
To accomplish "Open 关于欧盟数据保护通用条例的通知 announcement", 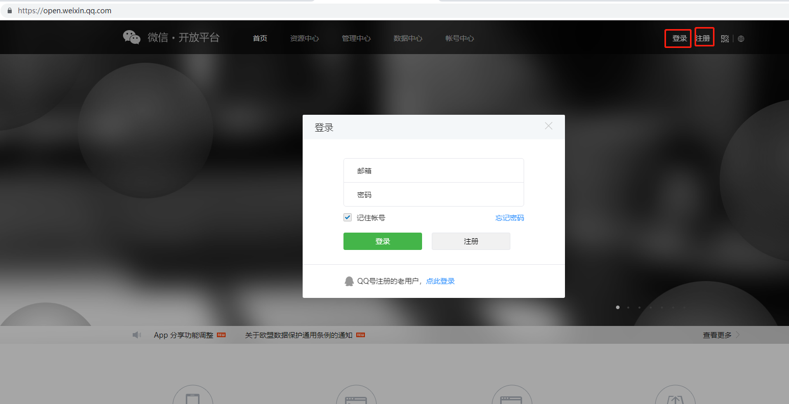I will point(299,335).
